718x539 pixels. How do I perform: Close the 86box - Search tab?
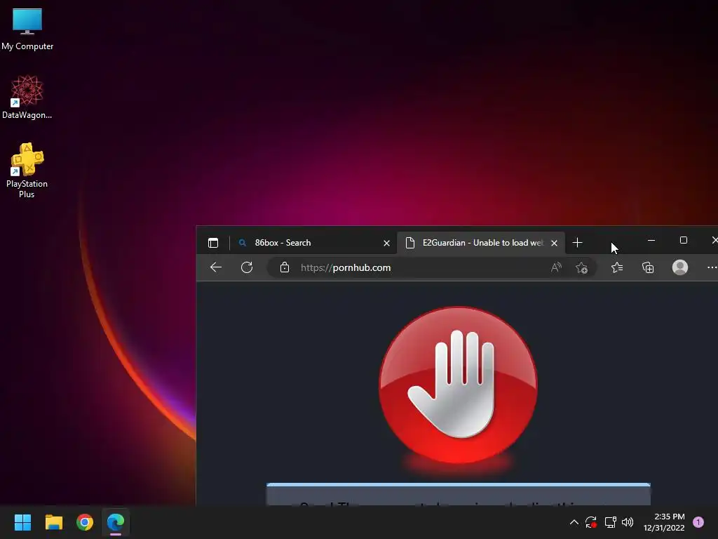click(x=386, y=243)
